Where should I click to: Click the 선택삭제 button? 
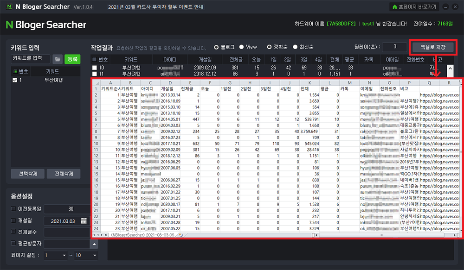28,174
